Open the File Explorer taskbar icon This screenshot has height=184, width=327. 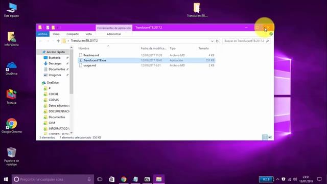(159, 179)
